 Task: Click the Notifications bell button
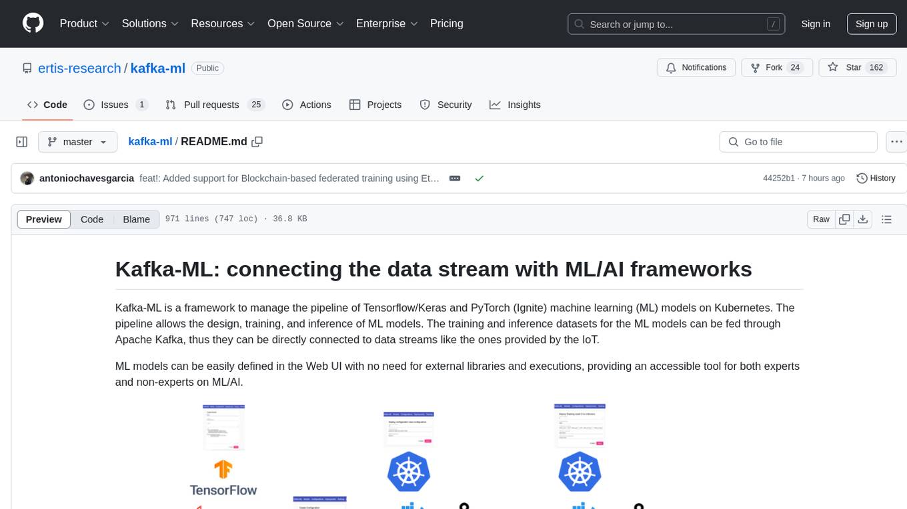[x=696, y=68]
